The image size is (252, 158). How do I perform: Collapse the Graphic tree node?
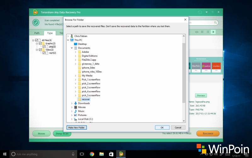37,44
